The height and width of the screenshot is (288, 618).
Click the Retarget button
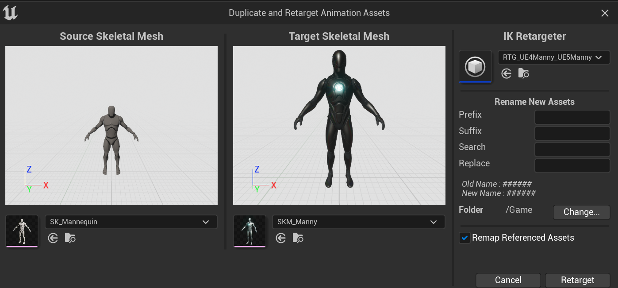tap(578, 280)
